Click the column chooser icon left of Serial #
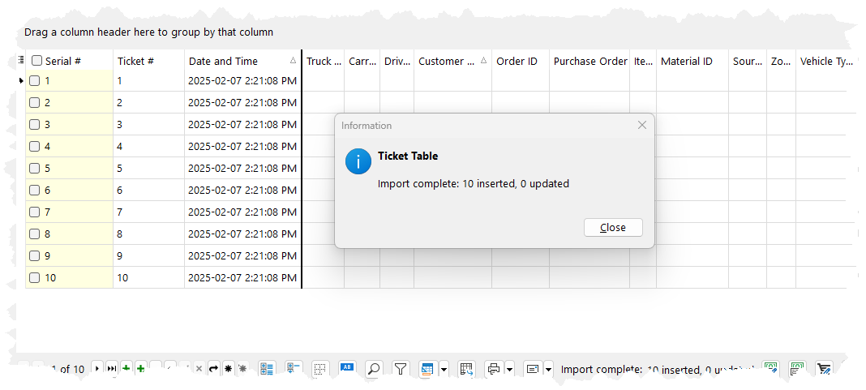866x390 pixels. coord(21,60)
